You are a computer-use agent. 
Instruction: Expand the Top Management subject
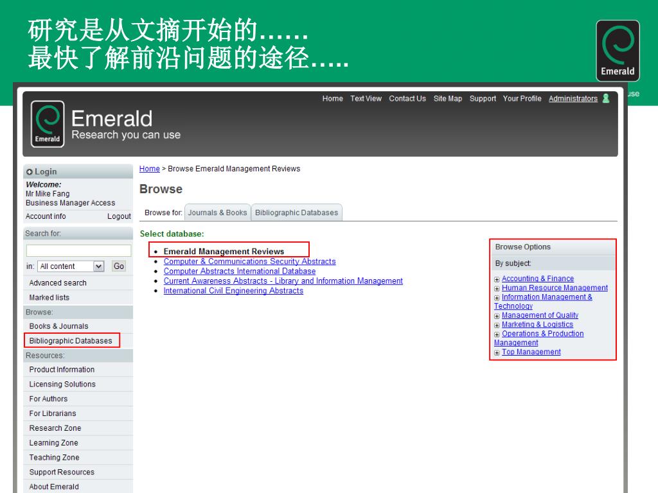point(497,352)
